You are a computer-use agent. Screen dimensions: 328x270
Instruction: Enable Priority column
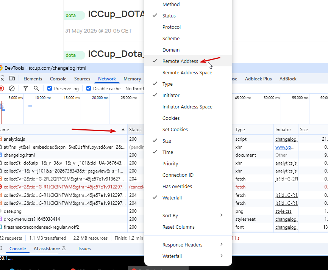(188, 163)
